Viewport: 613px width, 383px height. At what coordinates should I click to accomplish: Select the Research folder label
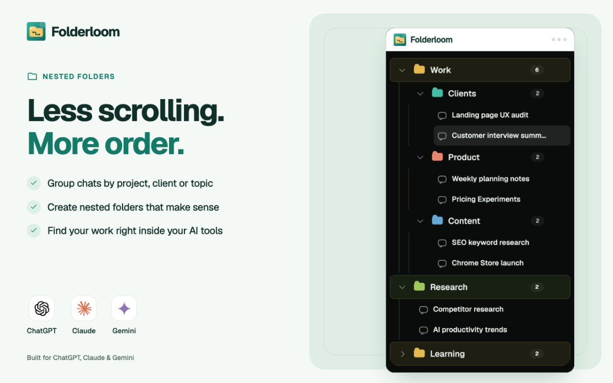coord(449,287)
